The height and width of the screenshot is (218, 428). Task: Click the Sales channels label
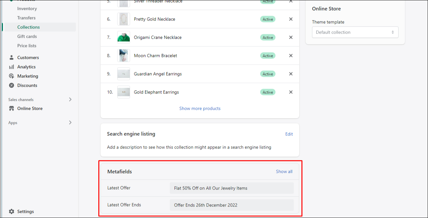click(21, 100)
